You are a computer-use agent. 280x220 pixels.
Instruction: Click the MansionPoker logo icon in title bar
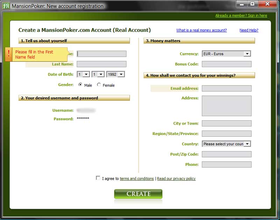(6, 6)
